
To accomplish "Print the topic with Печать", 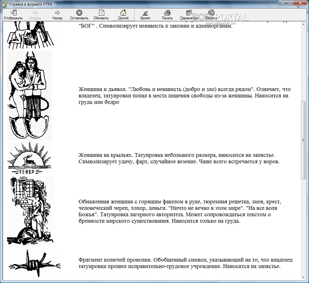I will [167, 15].
